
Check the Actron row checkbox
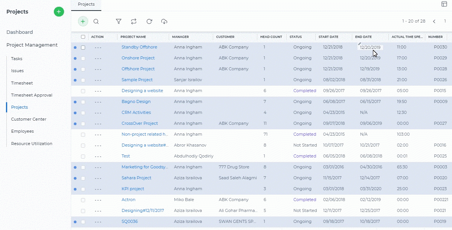click(x=83, y=200)
